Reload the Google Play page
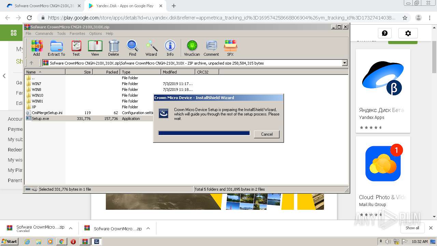437x246 pixels. [29, 18]
